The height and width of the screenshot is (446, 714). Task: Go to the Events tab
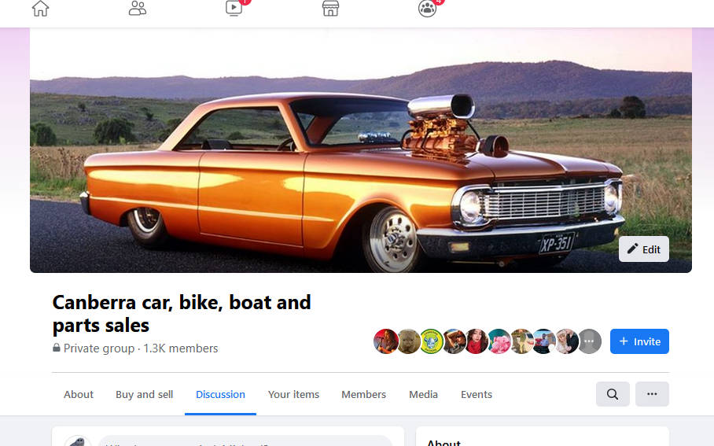pos(477,394)
